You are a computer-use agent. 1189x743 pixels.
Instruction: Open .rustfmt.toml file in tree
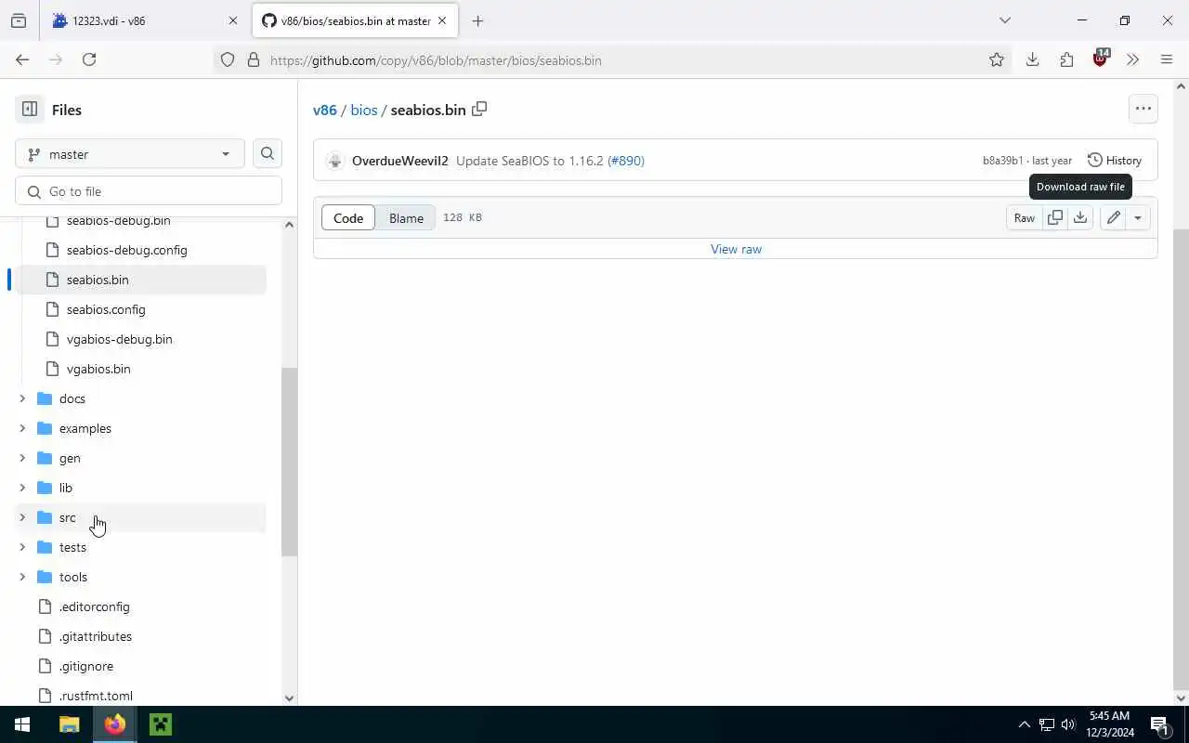(96, 696)
